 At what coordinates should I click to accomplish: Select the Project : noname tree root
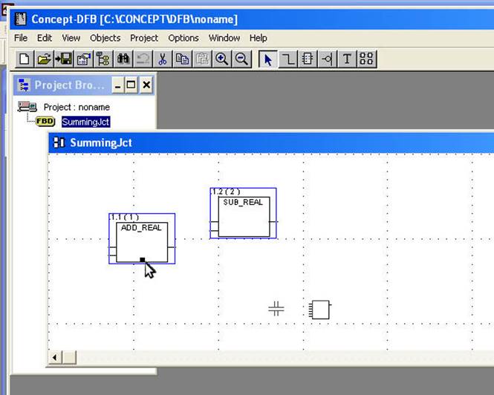click(77, 107)
